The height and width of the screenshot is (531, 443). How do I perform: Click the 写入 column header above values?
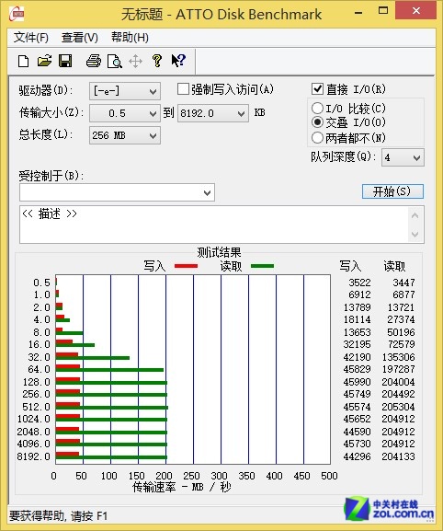(x=351, y=266)
